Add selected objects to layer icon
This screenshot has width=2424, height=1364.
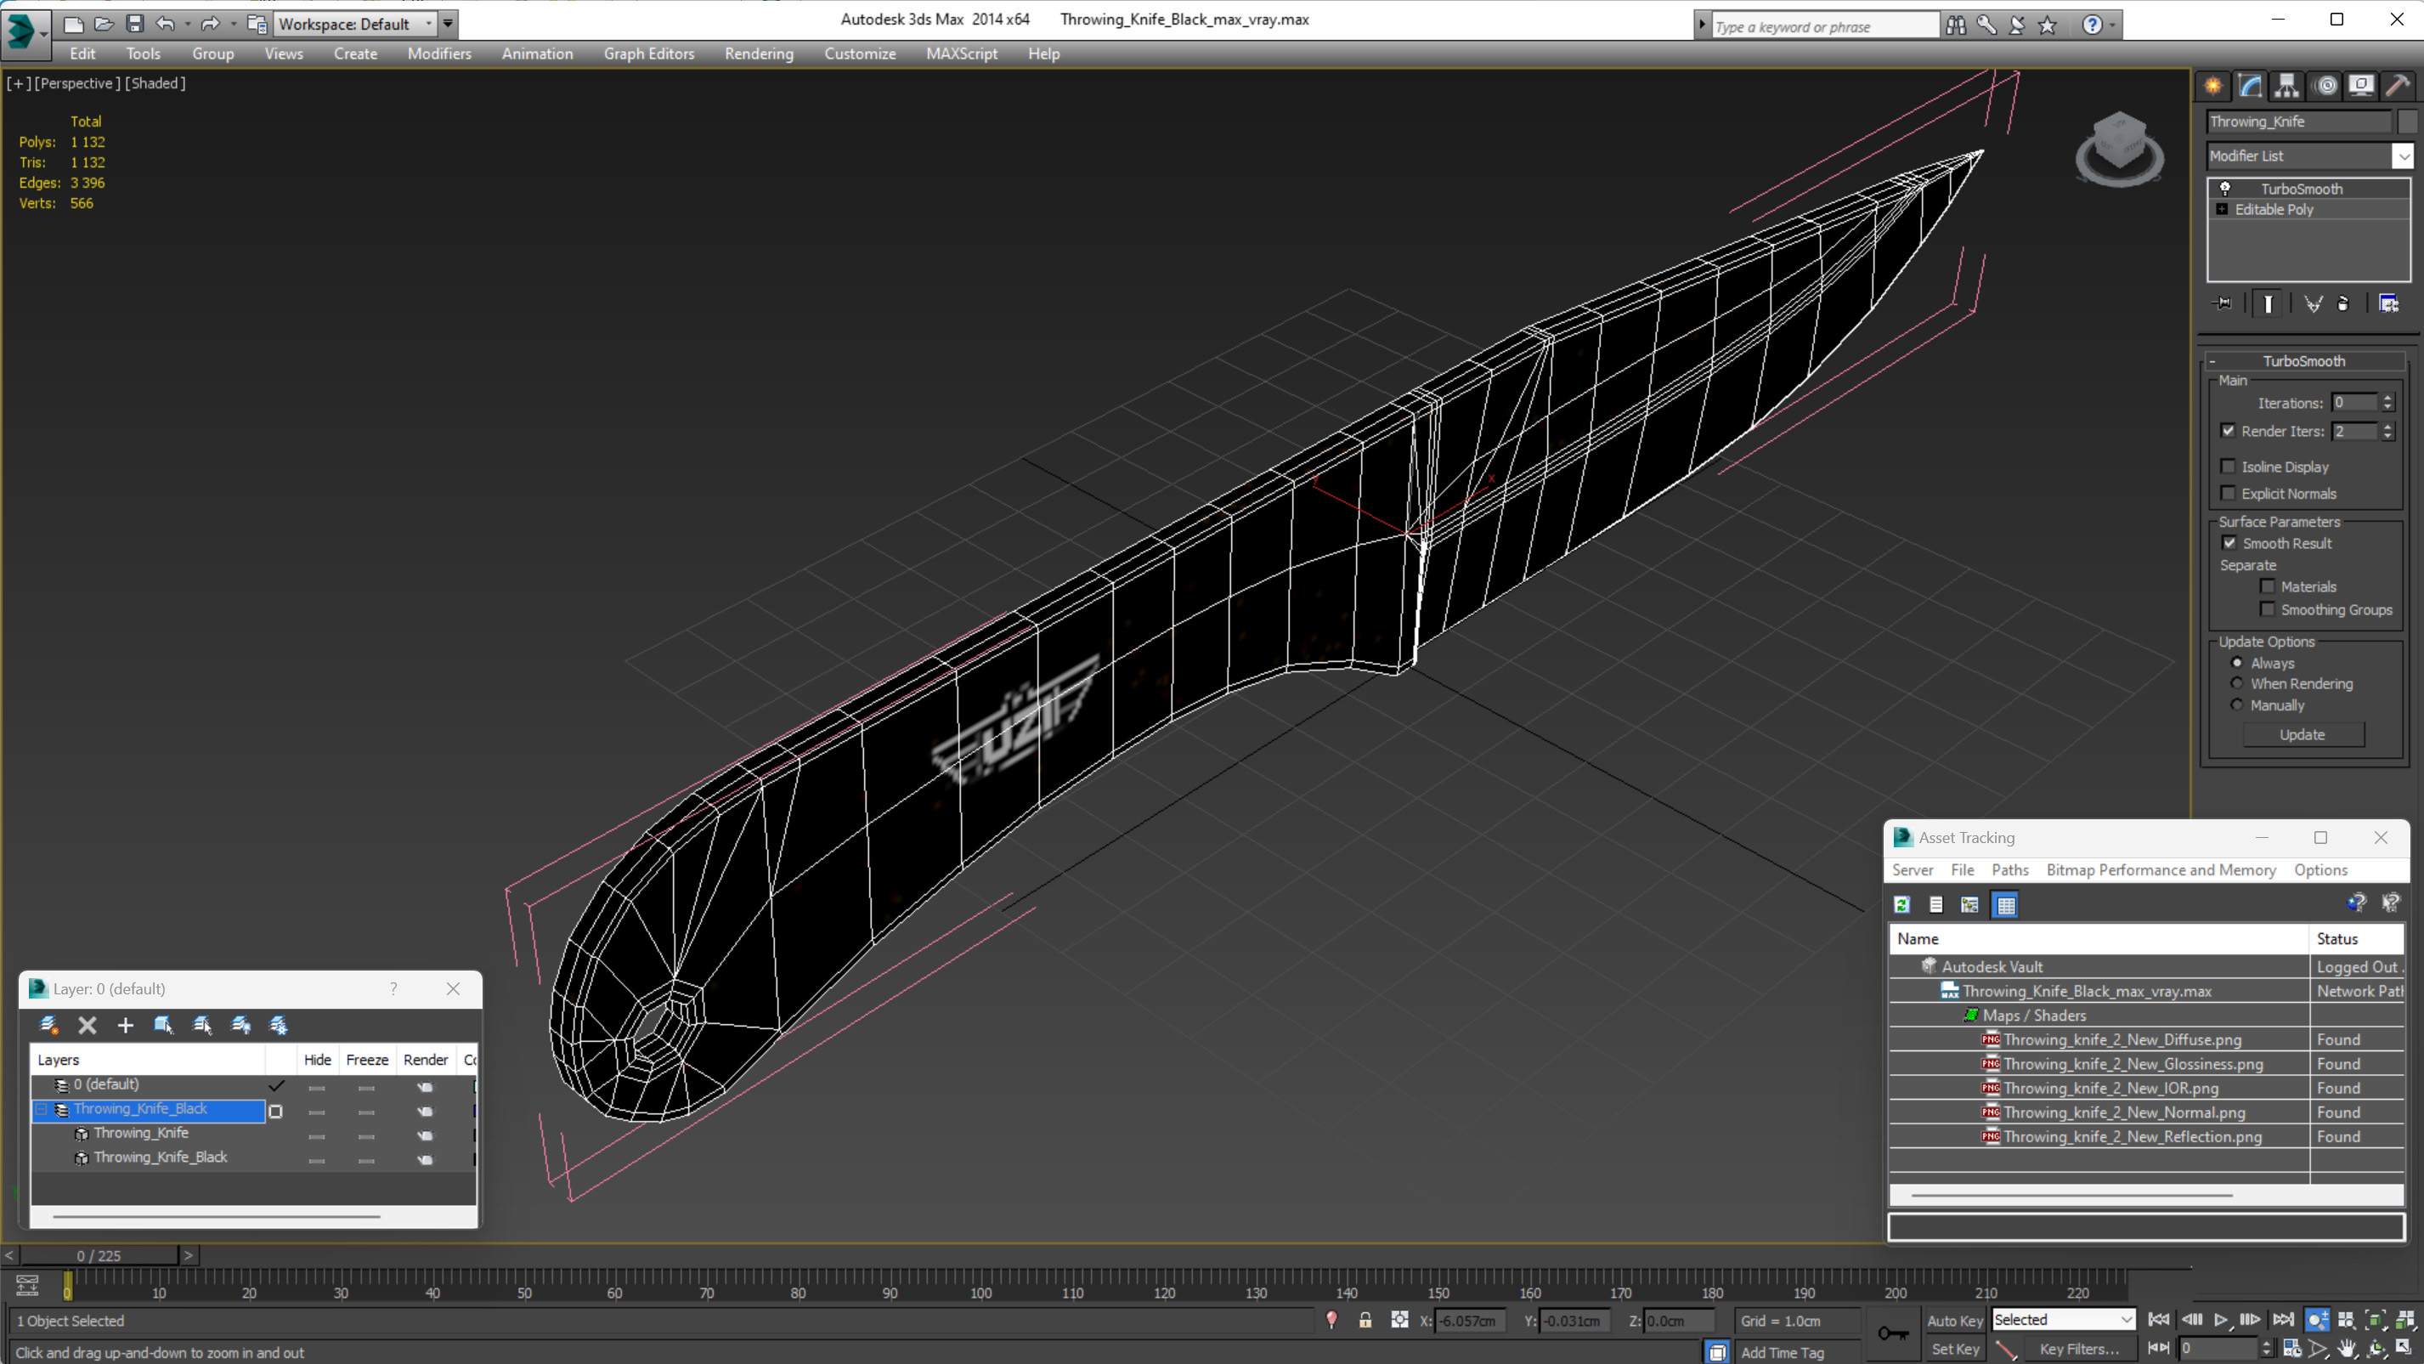click(125, 1025)
